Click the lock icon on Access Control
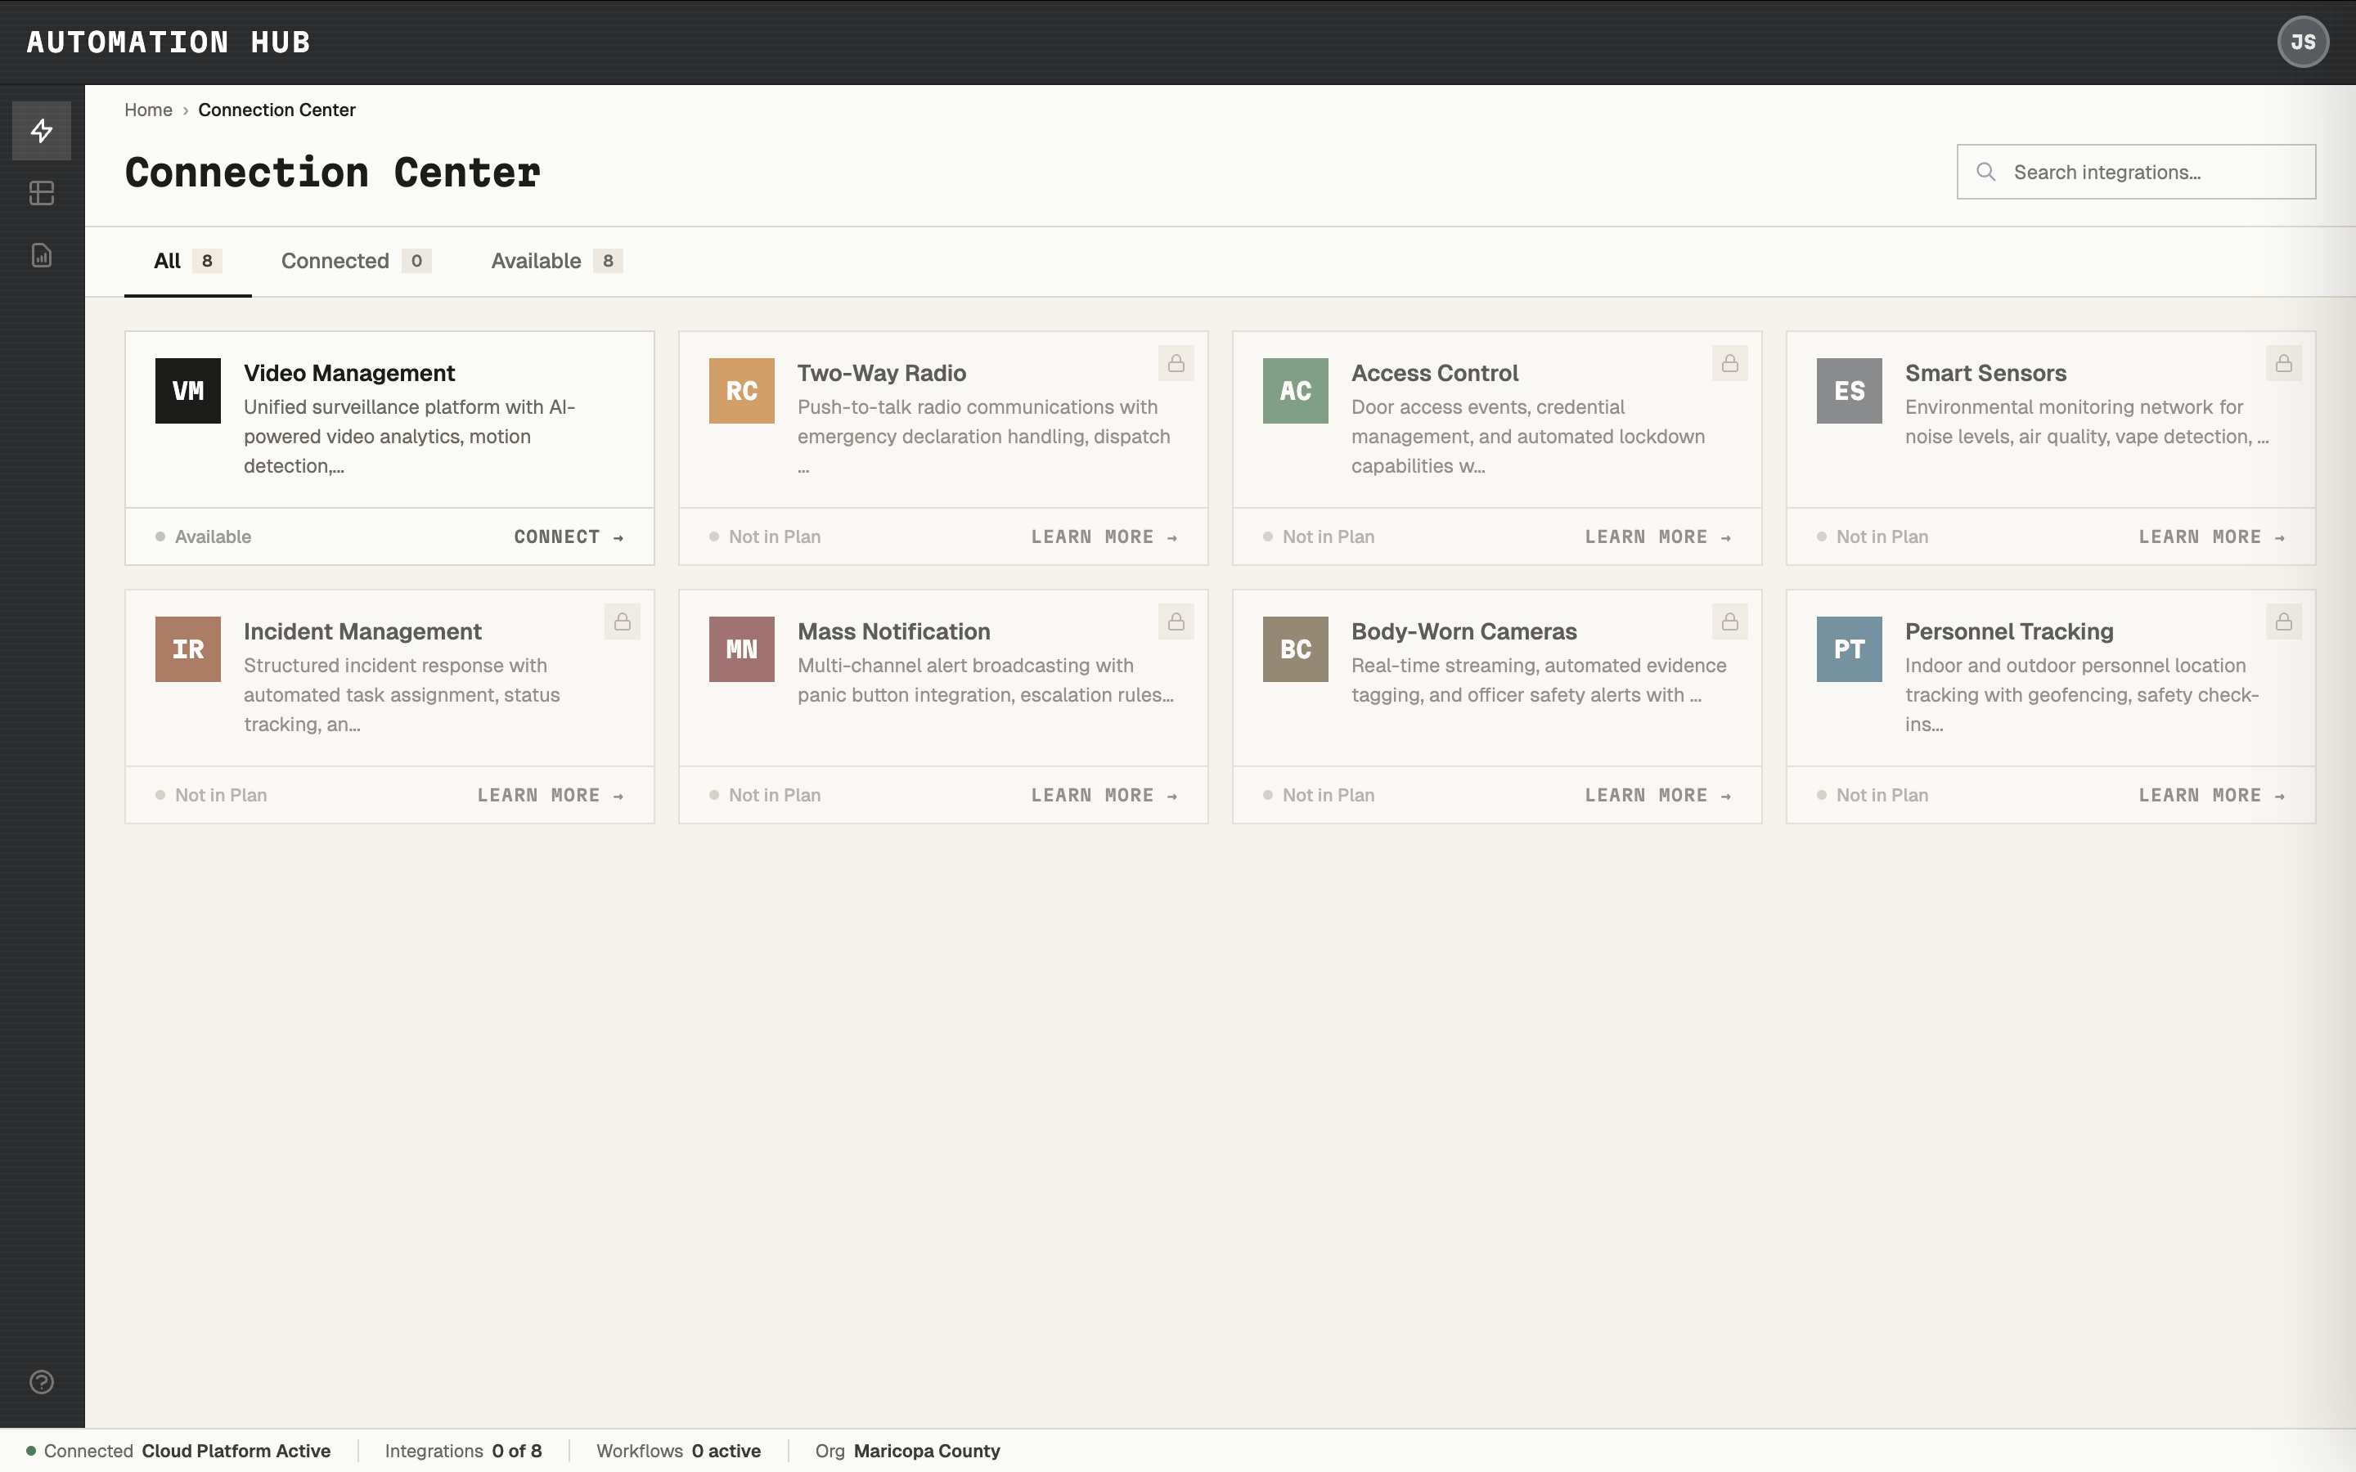Image resolution: width=2356 pixels, height=1472 pixels. [1729, 363]
